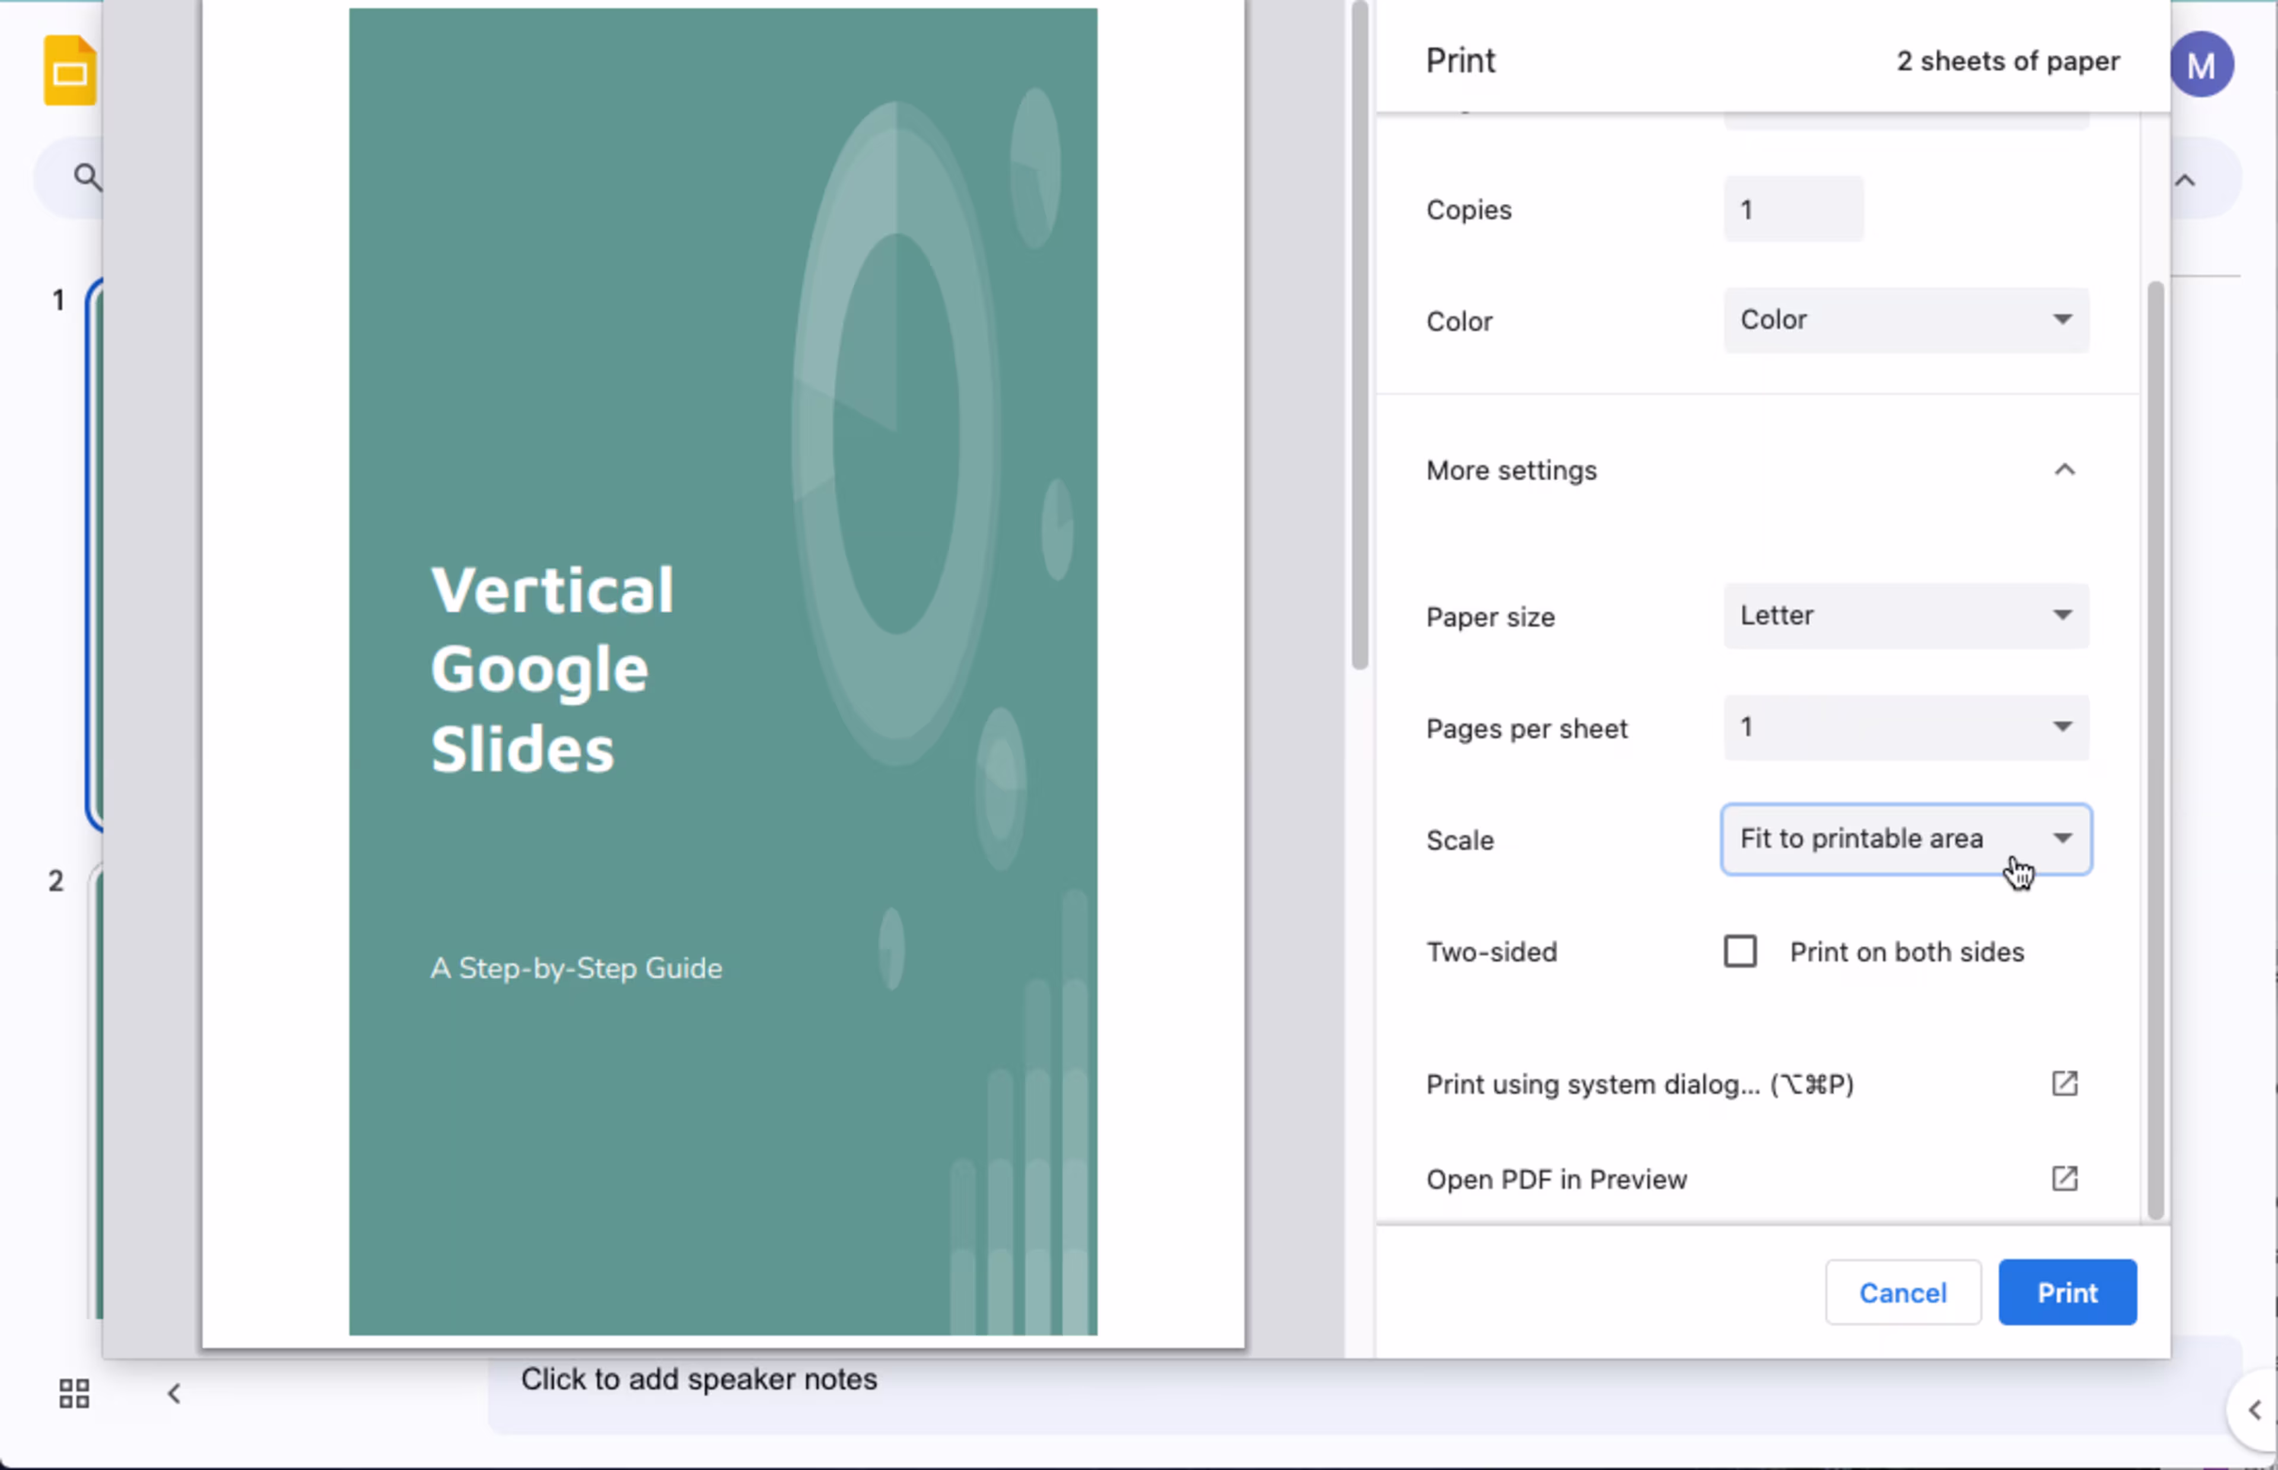
Task: Click the search magnifier icon
Action: coord(87,177)
